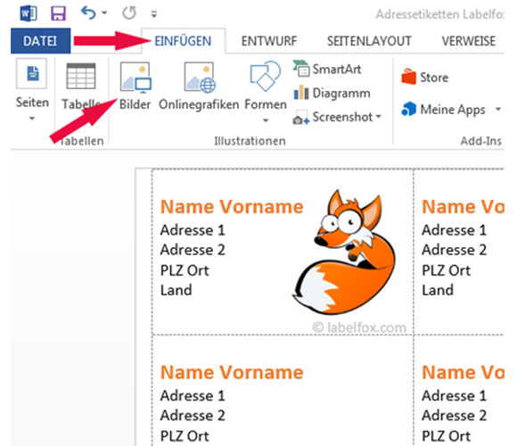
Task: Click 'Name Vorname' in the lower-left label
Action: point(232,373)
